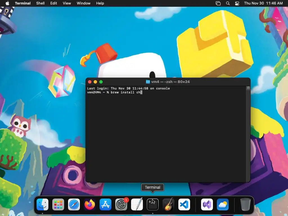
Task: Open the Window menu
Action: [84, 3]
